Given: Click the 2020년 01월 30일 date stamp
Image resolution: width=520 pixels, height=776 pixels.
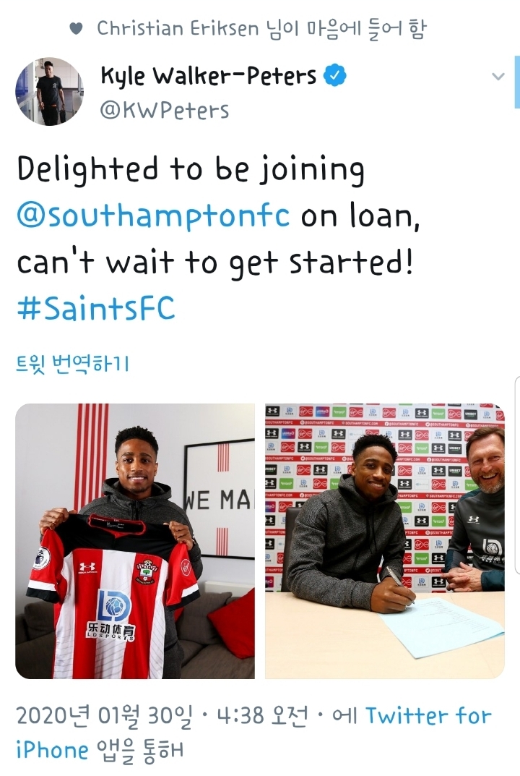Looking at the screenshot, I should click(104, 716).
